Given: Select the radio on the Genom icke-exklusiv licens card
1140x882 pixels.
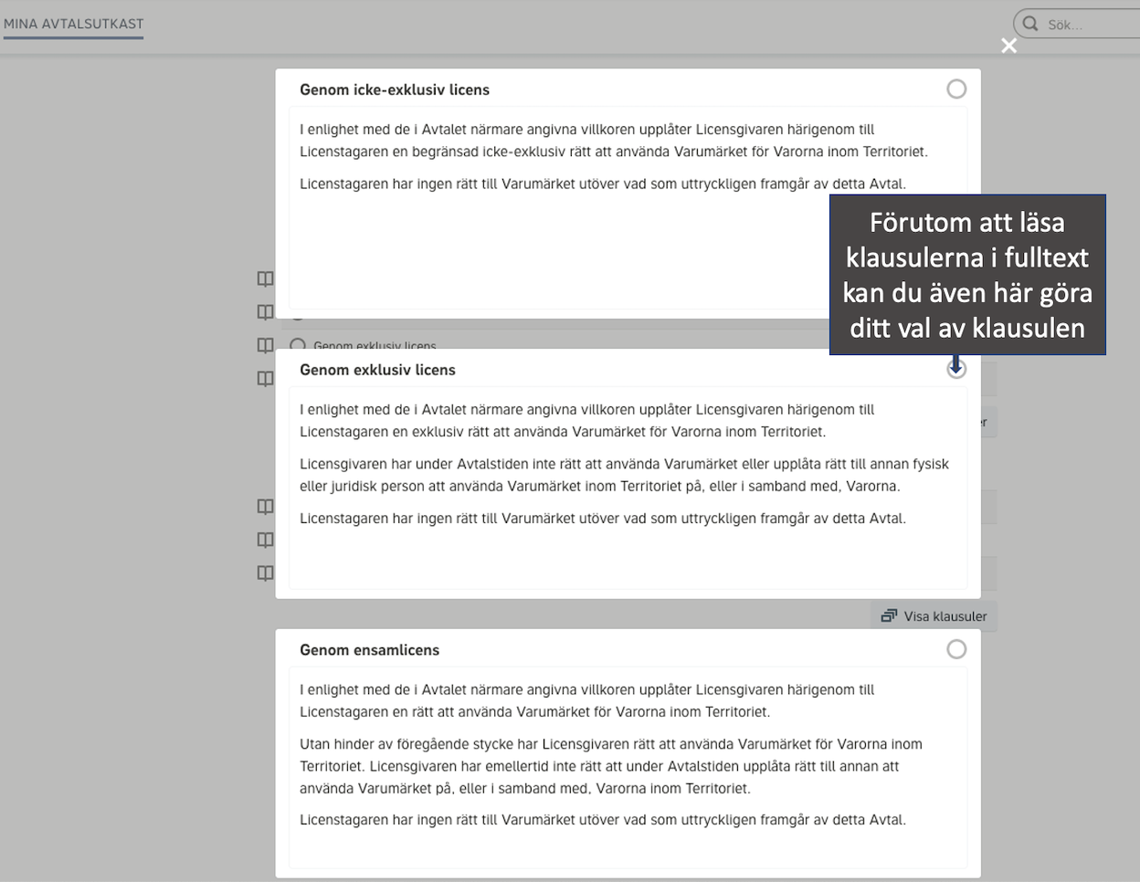Looking at the screenshot, I should (956, 89).
